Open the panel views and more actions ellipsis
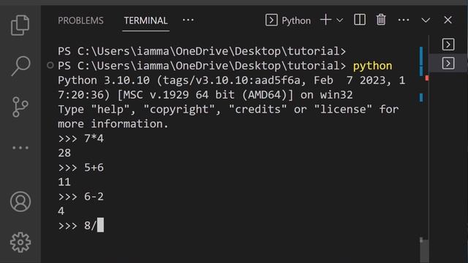The height and width of the screenshot is (263, 468). coord(188,20)
